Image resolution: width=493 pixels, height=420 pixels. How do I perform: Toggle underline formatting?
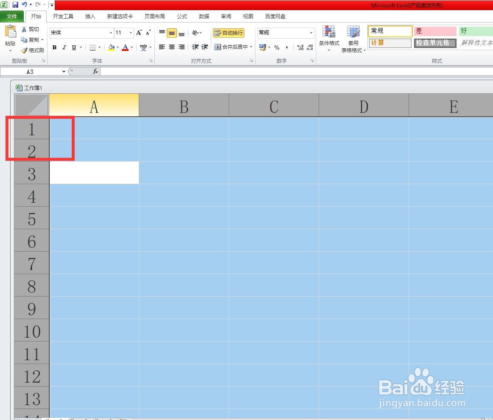[74, 48]
